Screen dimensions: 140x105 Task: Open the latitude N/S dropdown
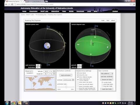coord(52,71)
